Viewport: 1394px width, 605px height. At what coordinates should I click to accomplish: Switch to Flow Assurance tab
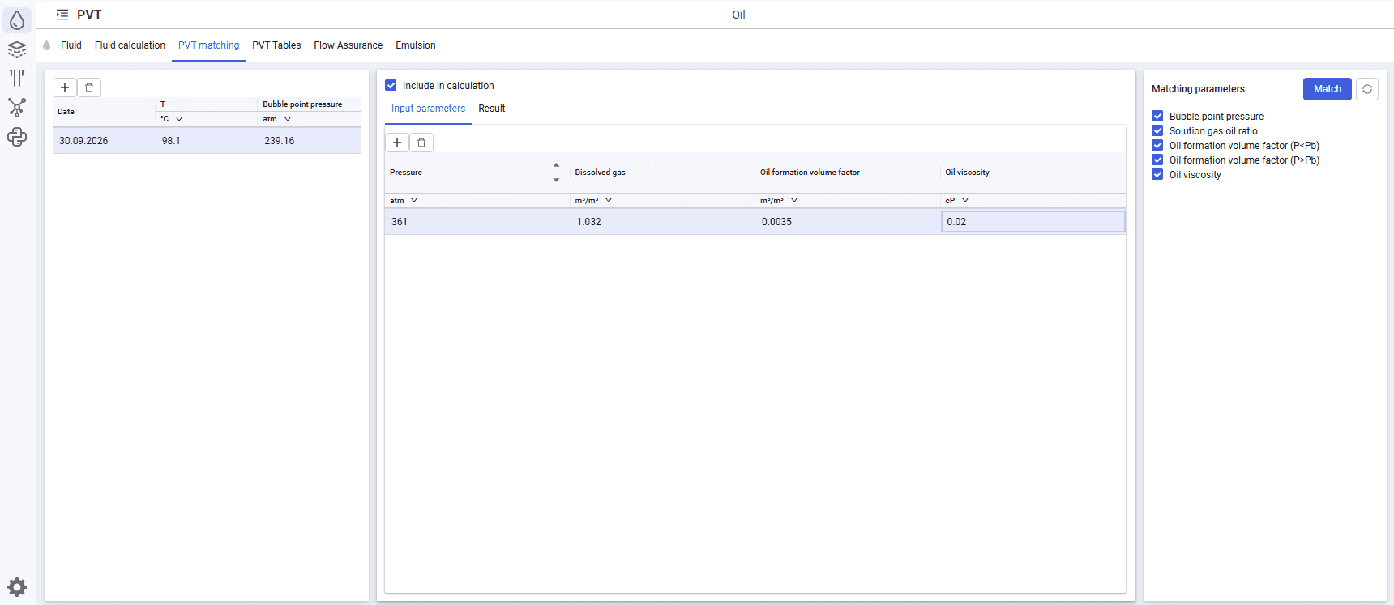click(x=348, y=45)
